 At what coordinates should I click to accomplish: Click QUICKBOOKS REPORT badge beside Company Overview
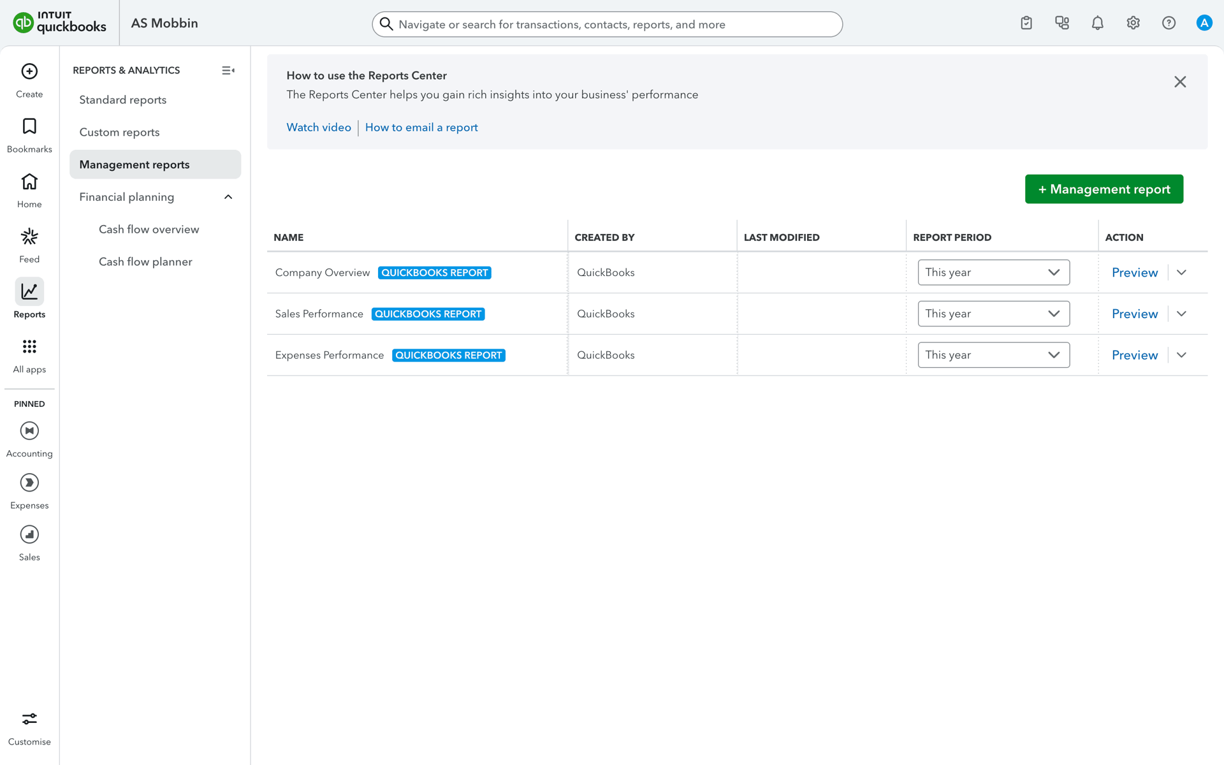(435, 273)
